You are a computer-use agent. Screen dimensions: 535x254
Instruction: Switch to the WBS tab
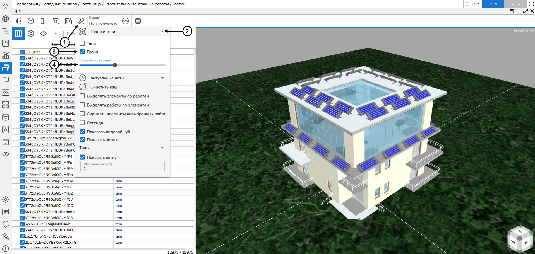(x=515, y=4)
